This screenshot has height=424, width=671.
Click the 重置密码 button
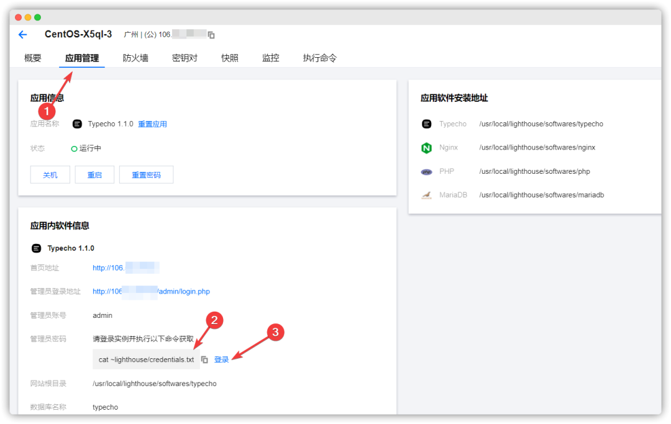[x=147, y=175]
